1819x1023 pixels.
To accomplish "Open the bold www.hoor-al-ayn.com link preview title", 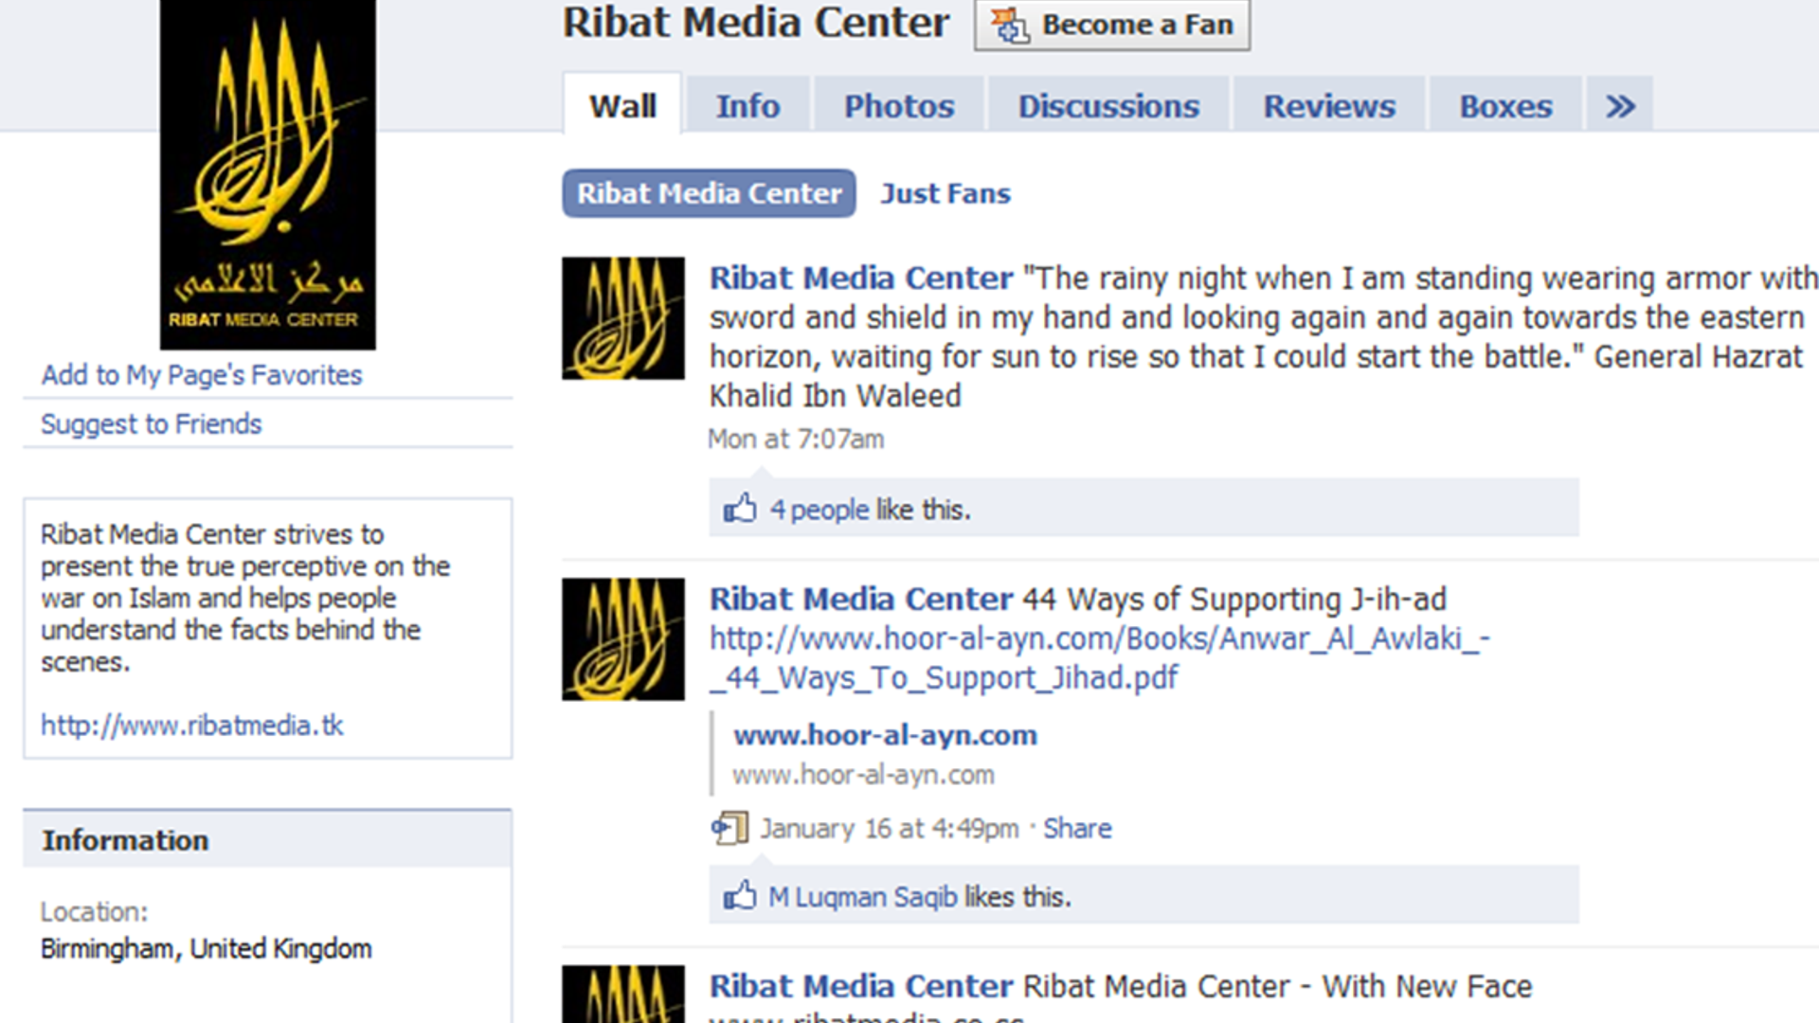I will point(885,735).
